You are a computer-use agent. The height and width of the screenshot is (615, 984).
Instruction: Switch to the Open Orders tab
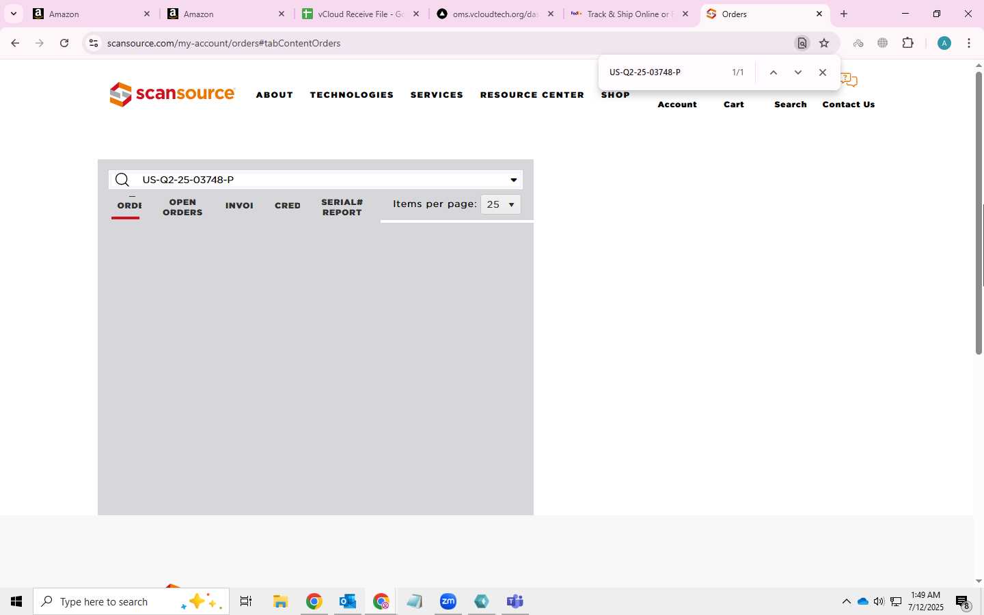[x=182, y=207]
